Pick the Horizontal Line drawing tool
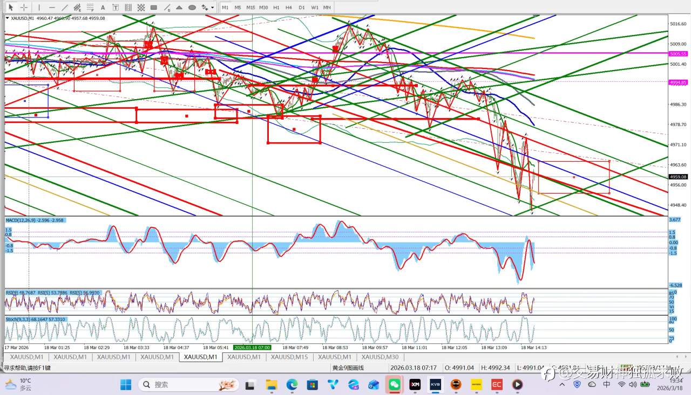This screenshot has width=691, height=395. 52,8
